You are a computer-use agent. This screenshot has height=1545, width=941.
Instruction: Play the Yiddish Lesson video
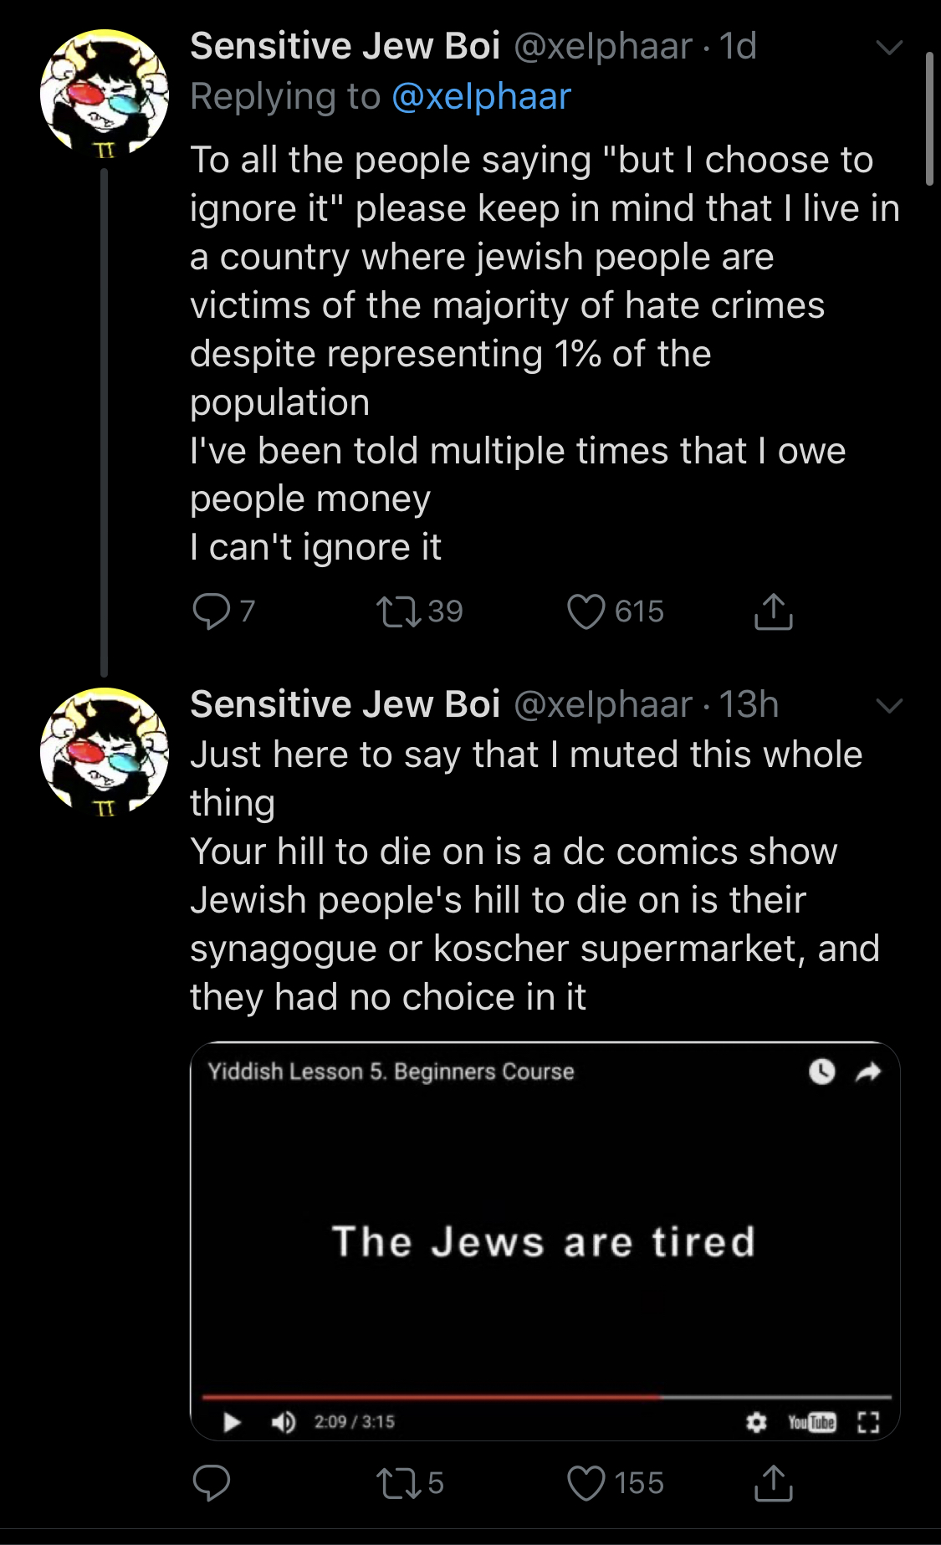pyautogui.click(x=232, y=1421)
